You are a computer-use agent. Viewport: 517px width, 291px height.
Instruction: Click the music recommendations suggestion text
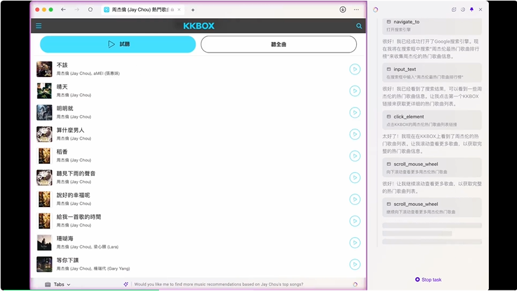pos(218,284)
